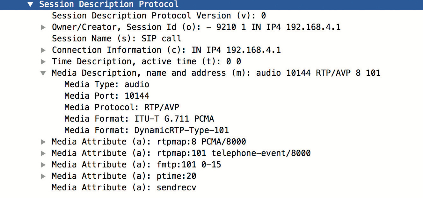This screenshot has width=423, height=198.
Task: Expand the fmtp:101 0-15 attribute
Action: point(43,165)
